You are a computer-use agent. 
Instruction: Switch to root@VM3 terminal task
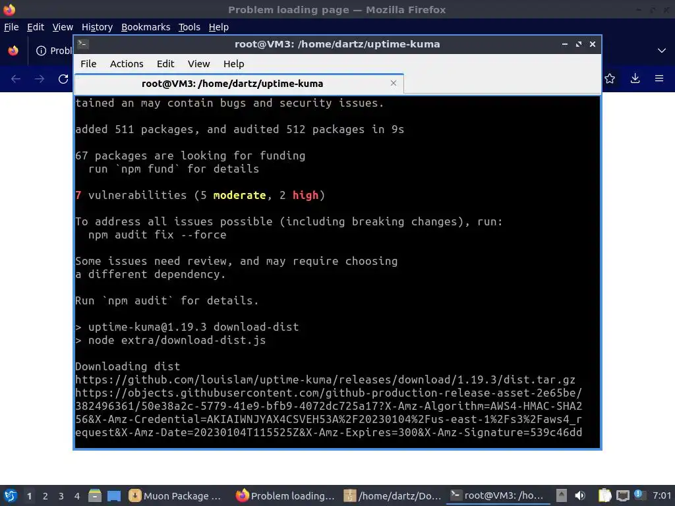point(498,495)
